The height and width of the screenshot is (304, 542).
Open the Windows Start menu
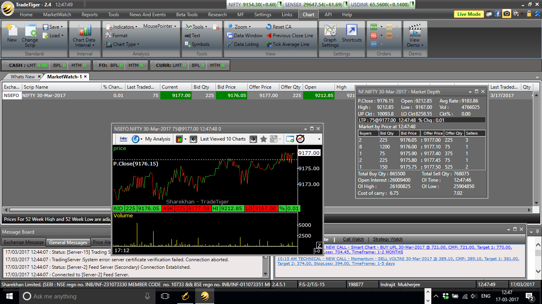pos(10,296)
